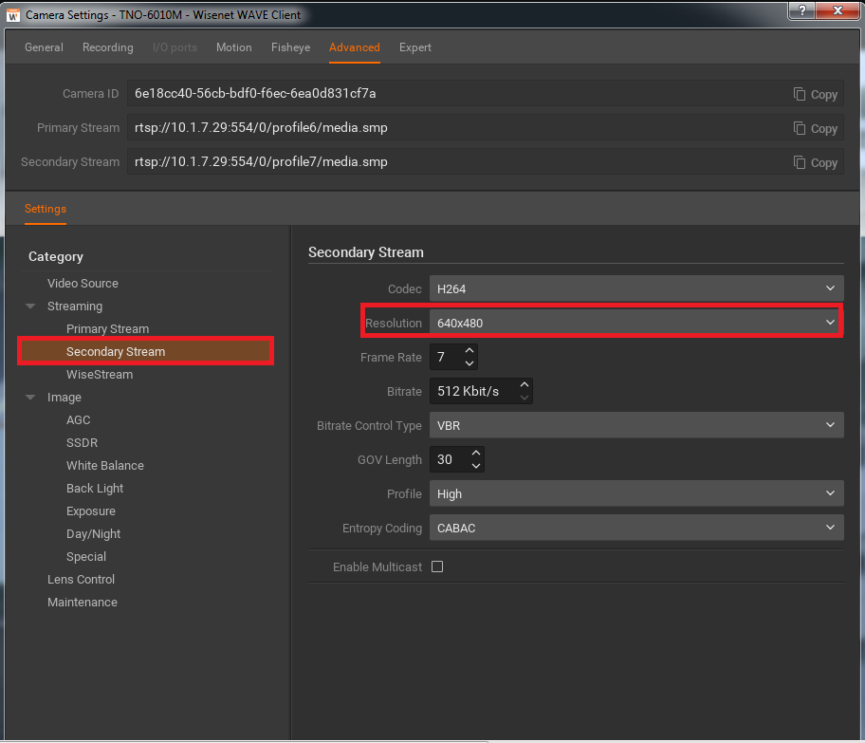Click the Streaming tree label
The image size is (865, 743).
click(x=75, y=306)
